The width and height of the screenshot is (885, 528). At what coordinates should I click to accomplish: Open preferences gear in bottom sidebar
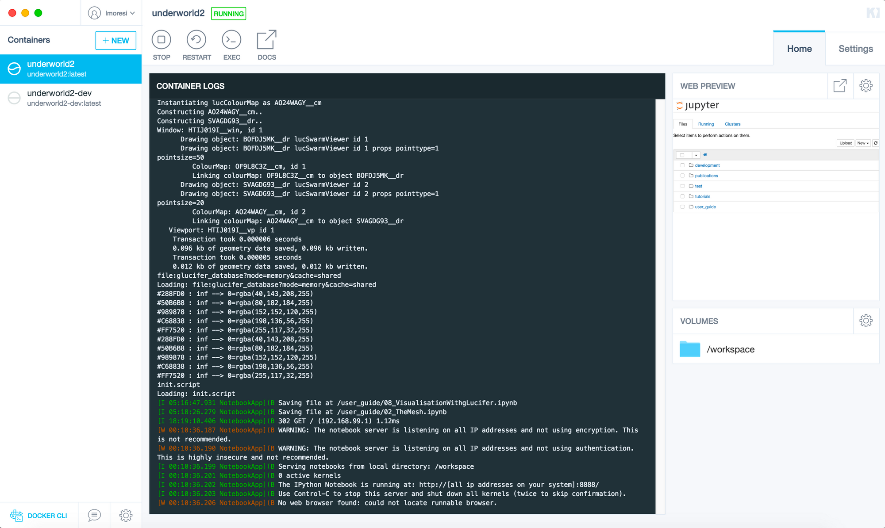(x=126, y=515)
